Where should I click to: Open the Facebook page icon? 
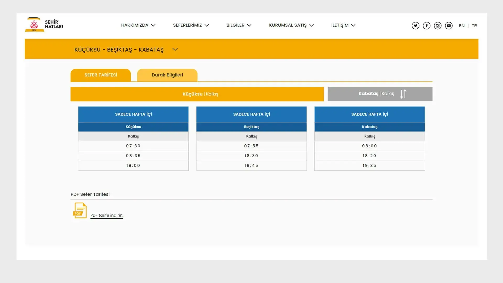[427, 25]
